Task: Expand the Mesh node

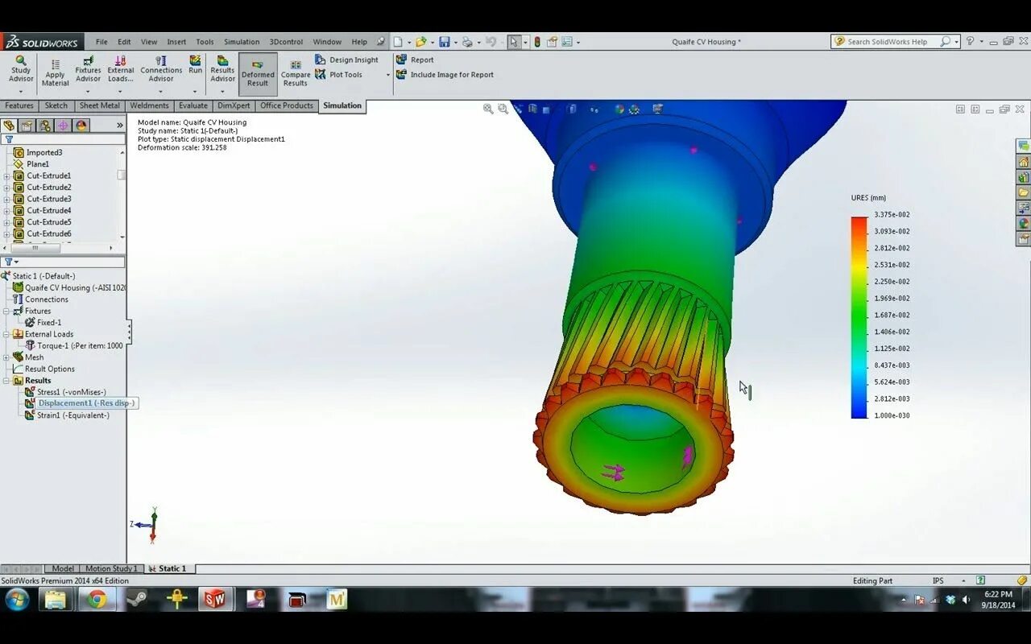Action: click(x=6, y=357)
